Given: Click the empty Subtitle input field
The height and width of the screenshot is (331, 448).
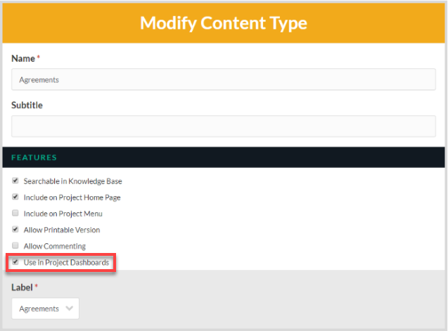Looking at the screenshot, I should click(224, 126).
